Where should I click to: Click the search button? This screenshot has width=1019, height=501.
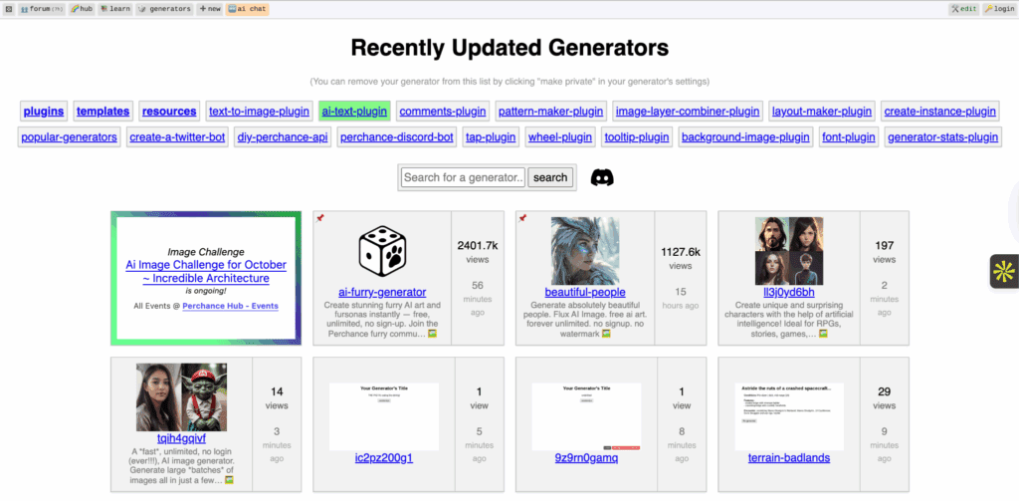[550, 177]
